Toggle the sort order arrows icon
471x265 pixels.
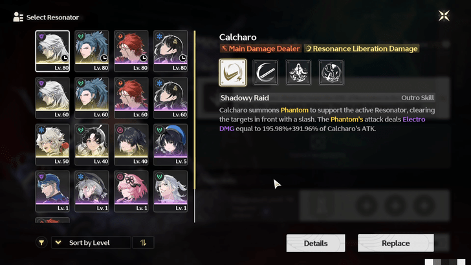click(143, 242)
